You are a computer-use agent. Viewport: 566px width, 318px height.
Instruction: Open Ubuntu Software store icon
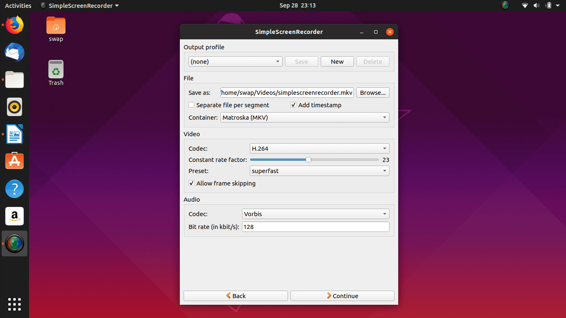[15, 161]
